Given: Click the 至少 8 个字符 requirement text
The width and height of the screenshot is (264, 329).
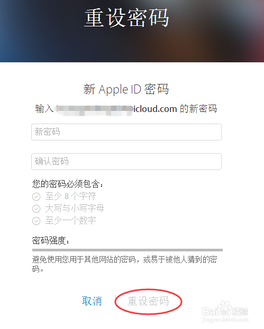Looking at the screenshot, I should [x=70, y=196].
